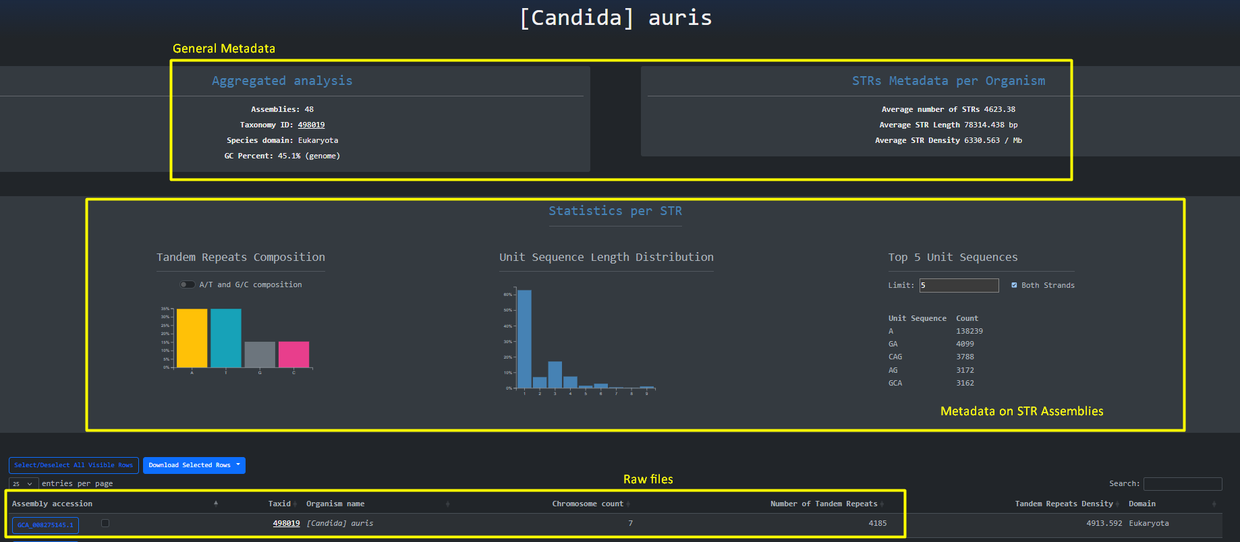Follow the 498019 Taxid link in table row
This screenshot has width=1240, height=542.
point(286,523)
